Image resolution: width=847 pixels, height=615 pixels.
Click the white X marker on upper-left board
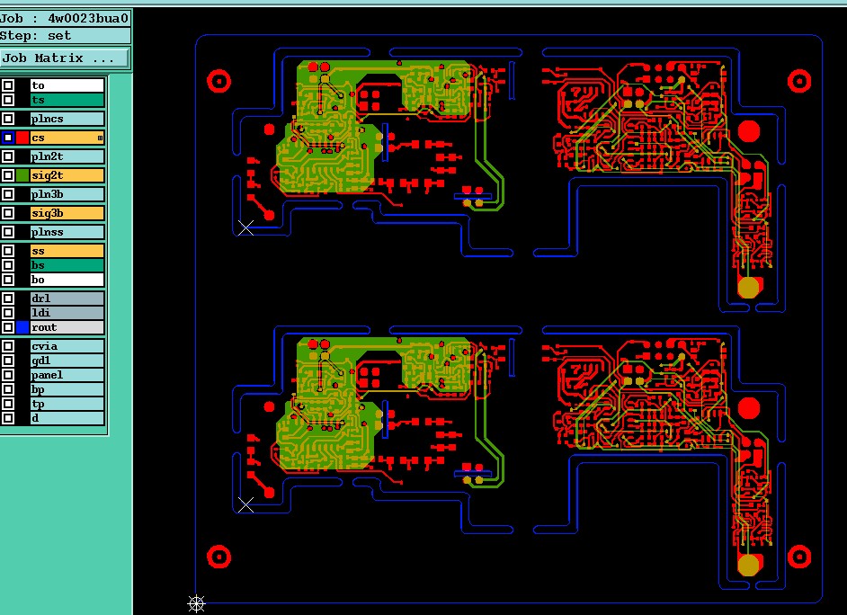pos(245,227)
